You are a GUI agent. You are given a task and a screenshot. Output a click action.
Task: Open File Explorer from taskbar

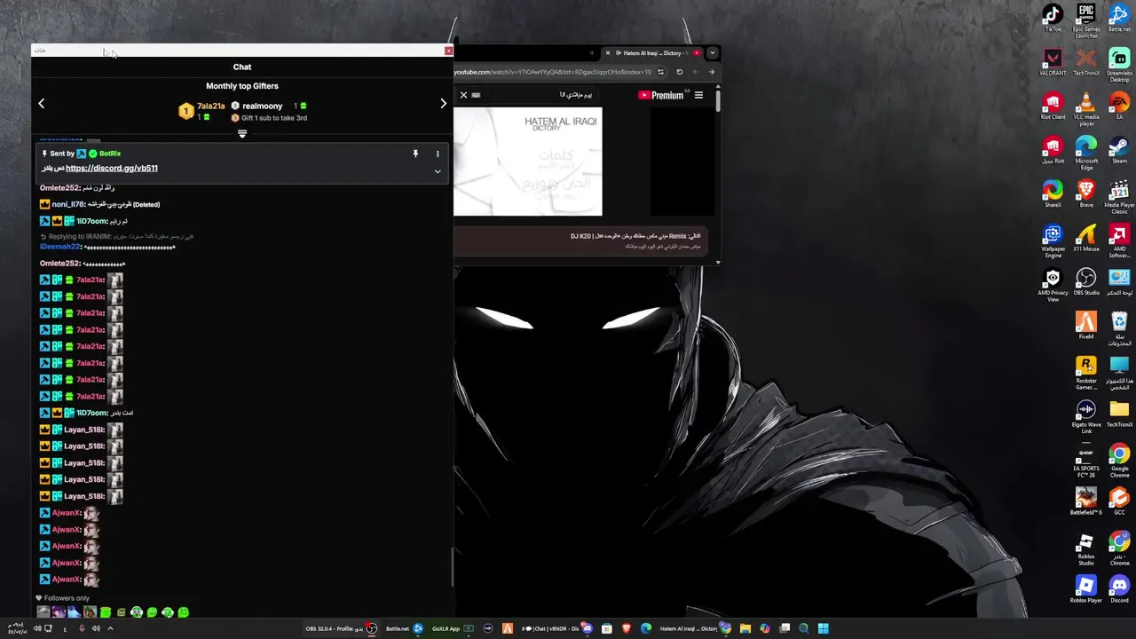(x=745, y=628)
